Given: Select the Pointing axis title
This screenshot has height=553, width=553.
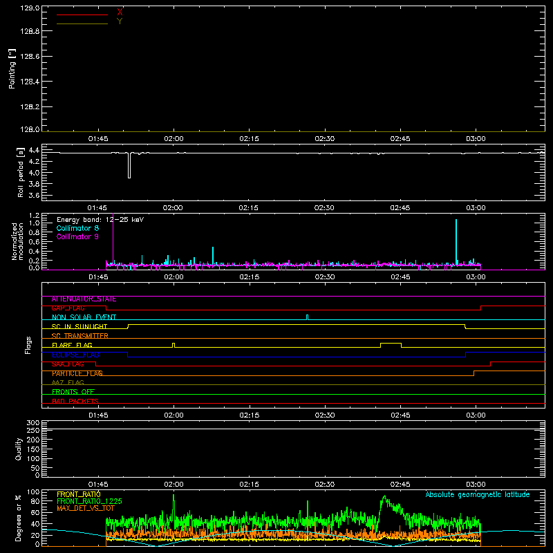Looking at the screenshot, I should (x=12, y=69).
